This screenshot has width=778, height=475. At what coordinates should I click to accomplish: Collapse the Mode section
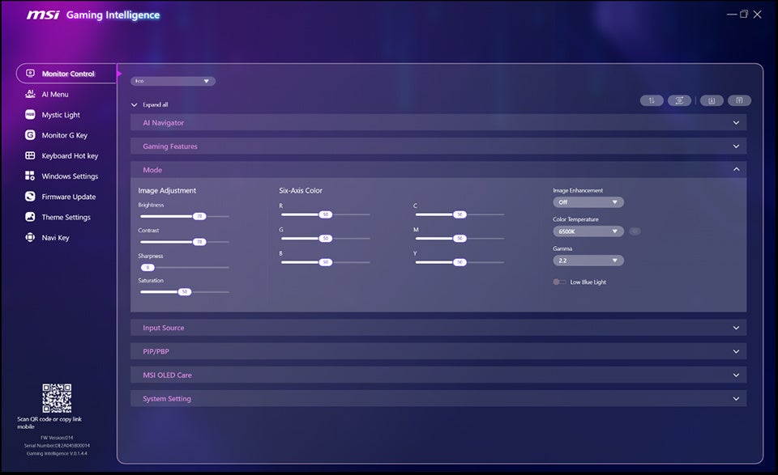(x=736, y=169)
